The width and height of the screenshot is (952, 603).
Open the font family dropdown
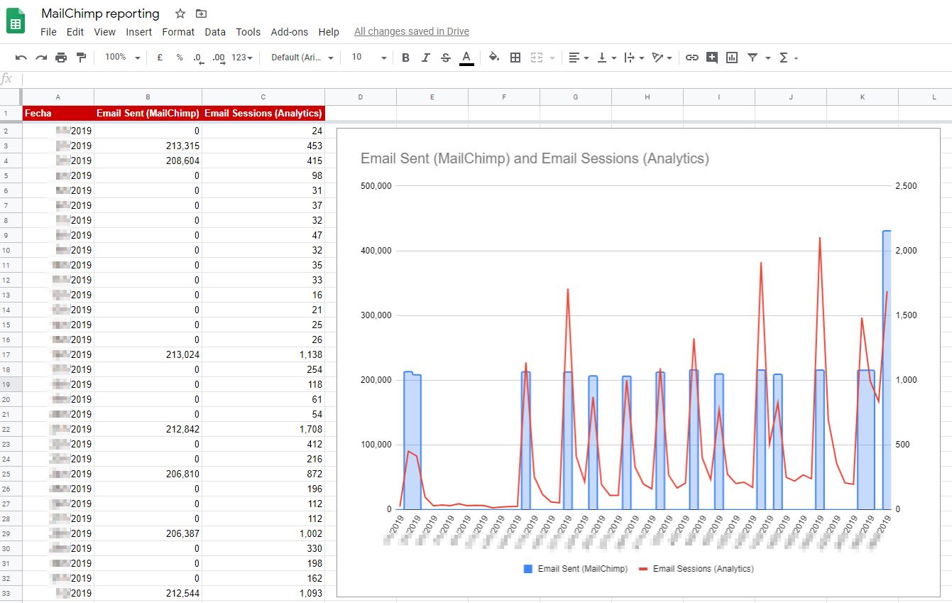click(302, 58)
